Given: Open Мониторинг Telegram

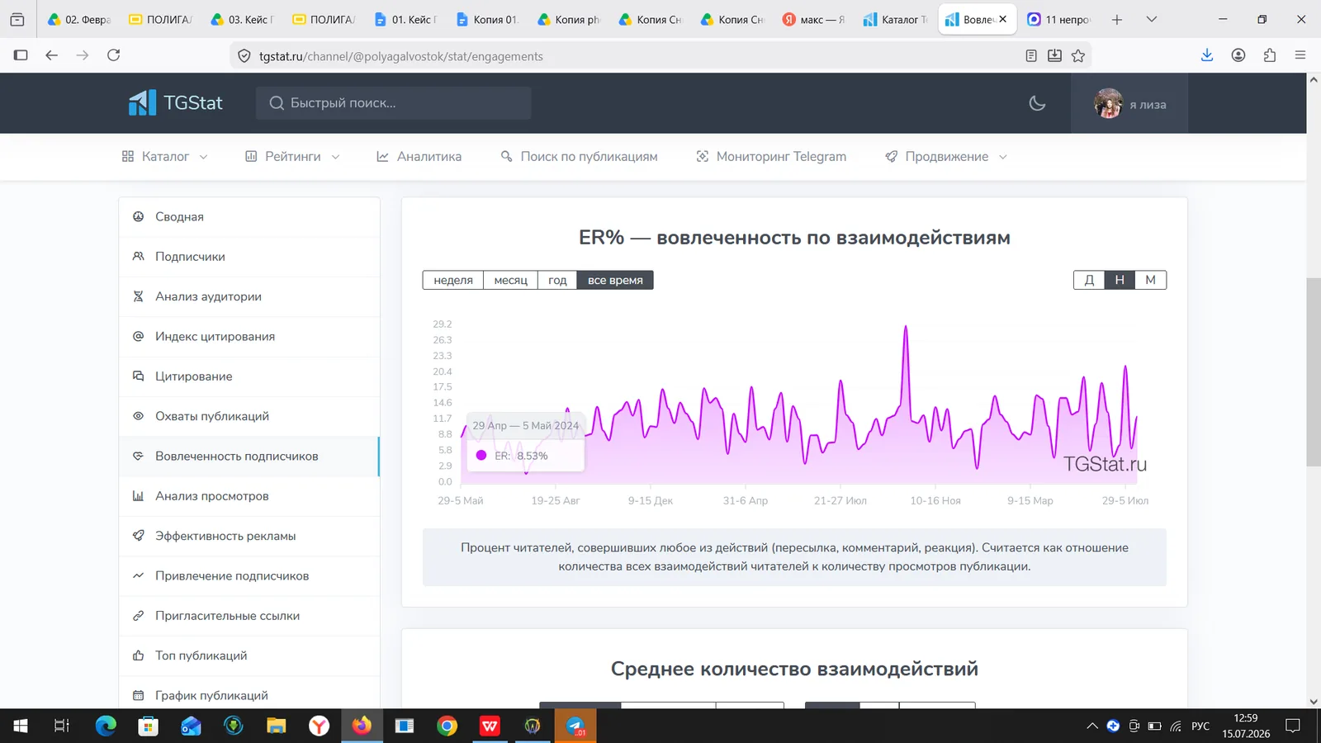Looking at the screenshot, I should (771, 157).
